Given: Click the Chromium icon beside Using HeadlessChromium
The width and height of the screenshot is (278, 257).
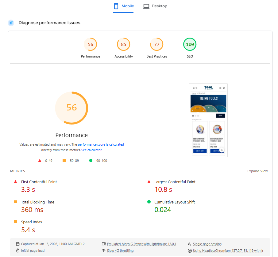Looking at the screenshot, I should click(190, 251).
